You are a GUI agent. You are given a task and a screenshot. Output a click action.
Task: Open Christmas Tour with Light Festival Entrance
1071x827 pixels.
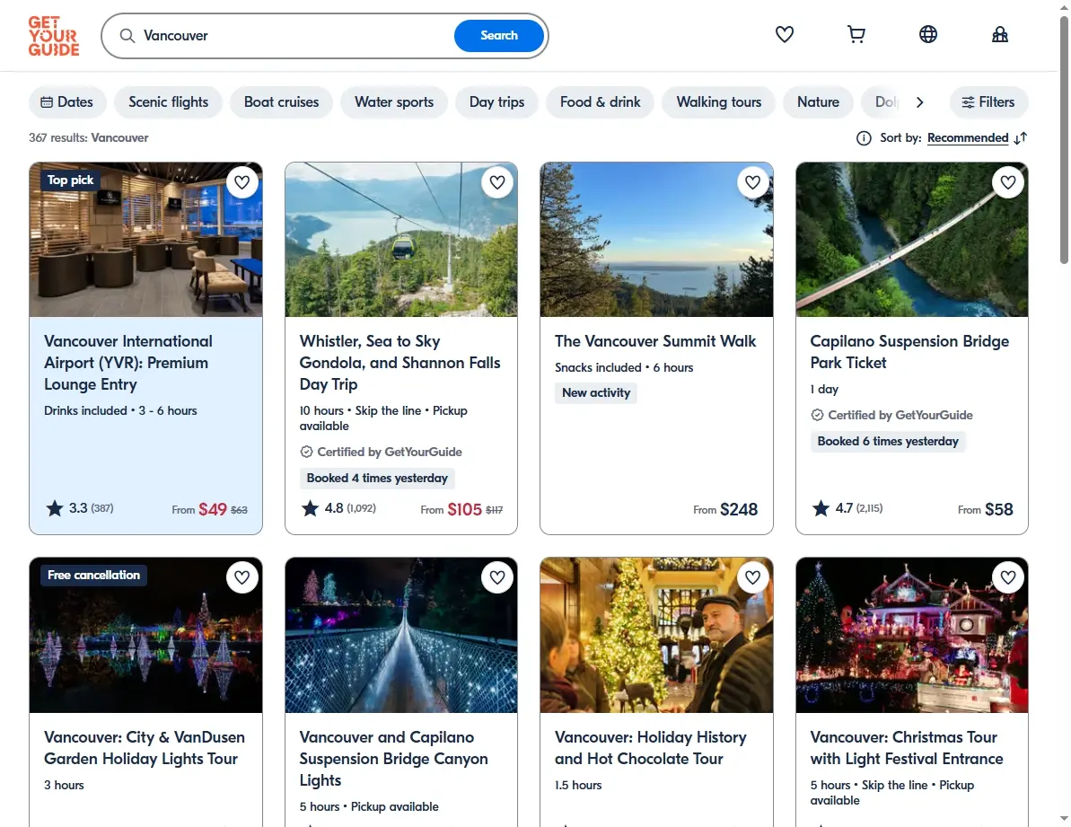907,748
